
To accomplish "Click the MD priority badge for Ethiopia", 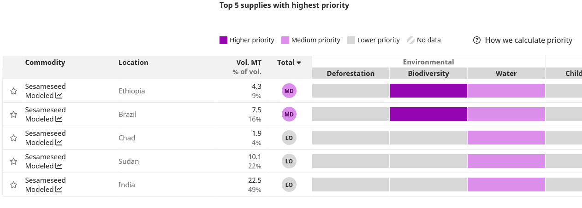I will coord(289,91).
